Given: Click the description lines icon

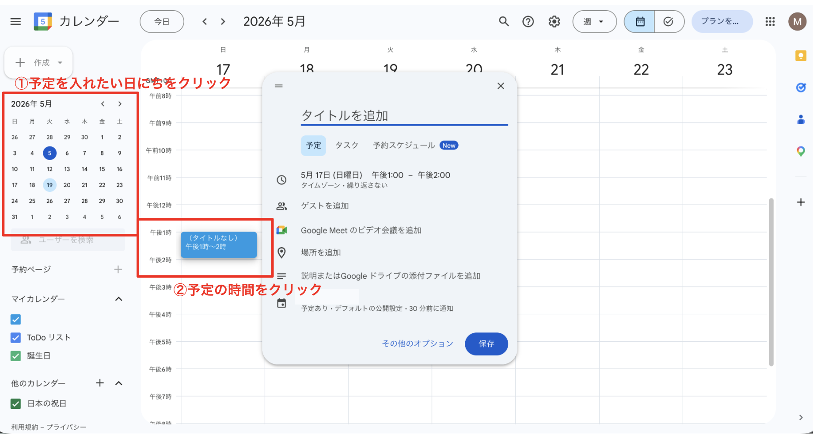Looking at the screenshot, I should [x=281, y=276].
